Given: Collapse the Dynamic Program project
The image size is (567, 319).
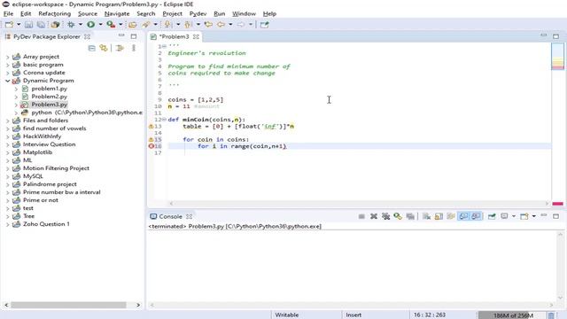Looking at the screenshot, I should click(8, 81).
